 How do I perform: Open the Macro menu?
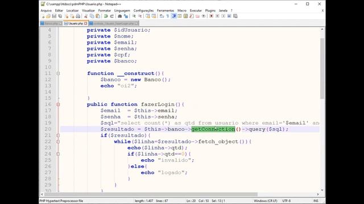tap(182, 11)
